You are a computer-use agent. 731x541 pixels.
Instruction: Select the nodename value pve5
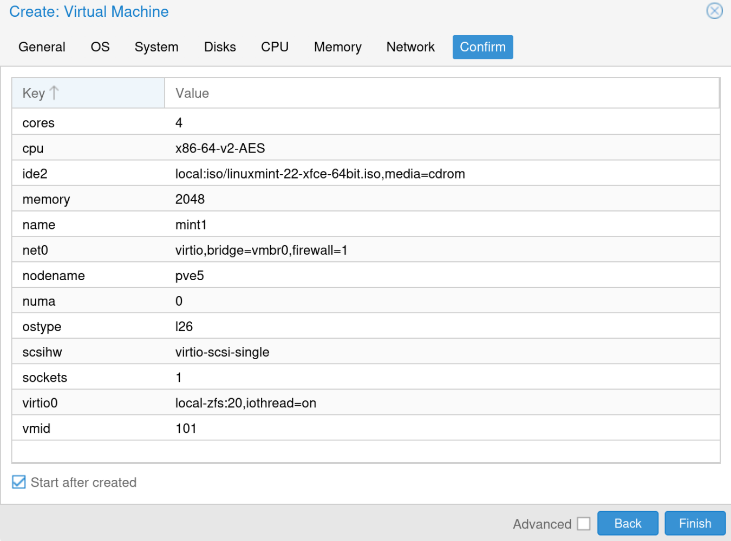[190, 275]
